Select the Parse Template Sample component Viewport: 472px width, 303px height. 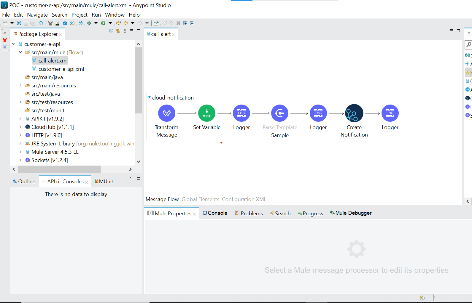280,113
